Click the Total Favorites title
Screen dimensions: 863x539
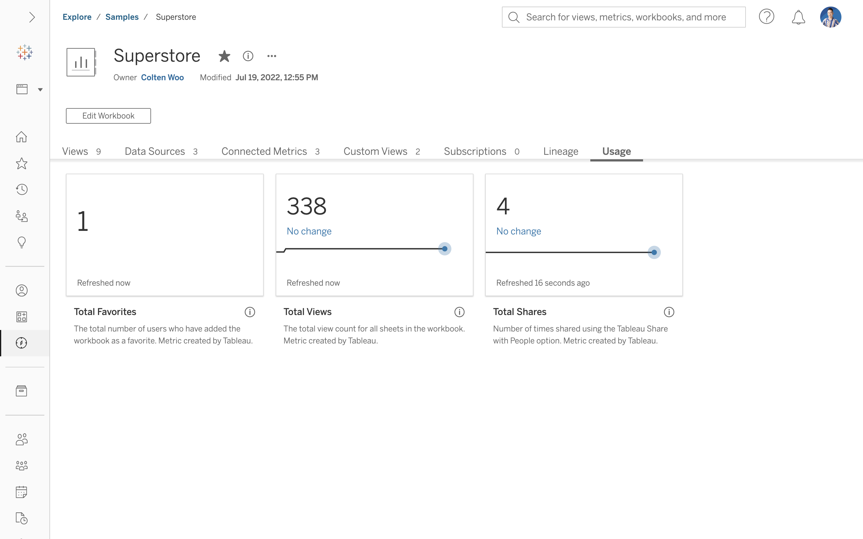point(105,312)
